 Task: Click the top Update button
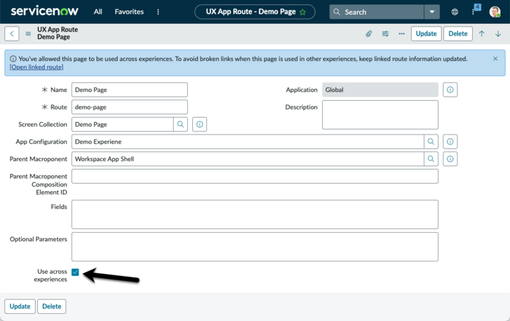pyautogui.click(x=426, y=34)
